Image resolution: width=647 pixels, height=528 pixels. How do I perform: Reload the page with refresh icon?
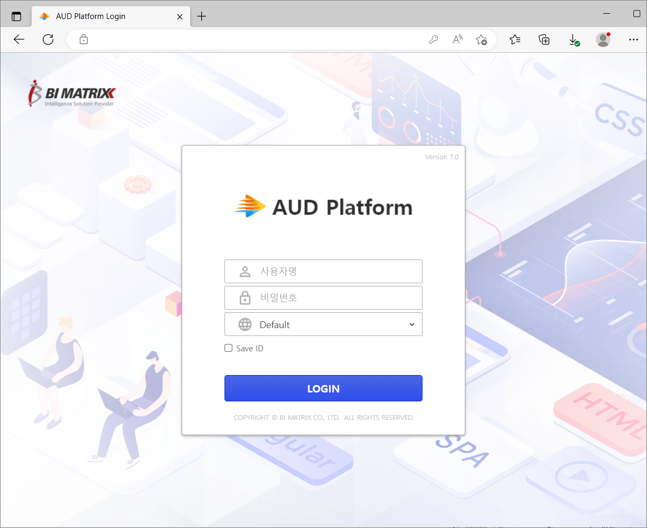click(48, 40)
